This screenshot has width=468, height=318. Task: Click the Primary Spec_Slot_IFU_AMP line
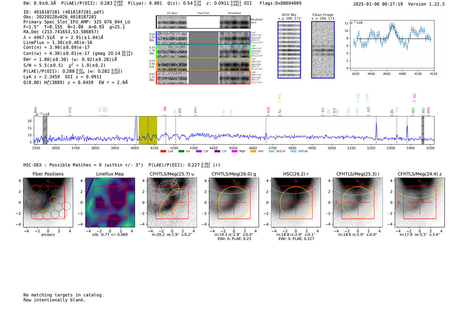tap(77, 22)
